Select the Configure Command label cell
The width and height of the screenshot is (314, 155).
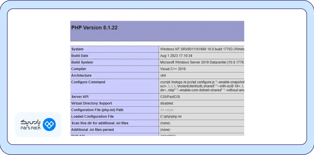coord(88,82)
